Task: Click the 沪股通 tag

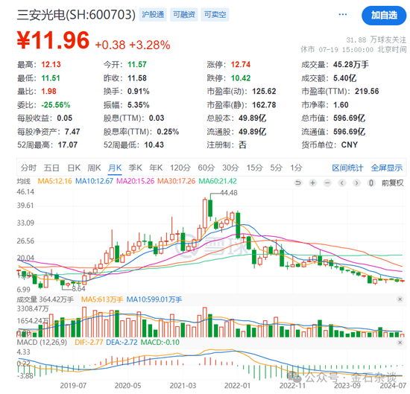Action: [153, 15]
